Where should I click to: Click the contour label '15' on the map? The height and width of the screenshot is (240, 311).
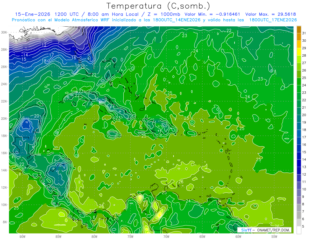pyautogui.click(x=24, y=59)
